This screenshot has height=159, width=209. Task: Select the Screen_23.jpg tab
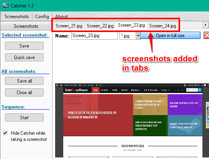(x=131, y=25)
